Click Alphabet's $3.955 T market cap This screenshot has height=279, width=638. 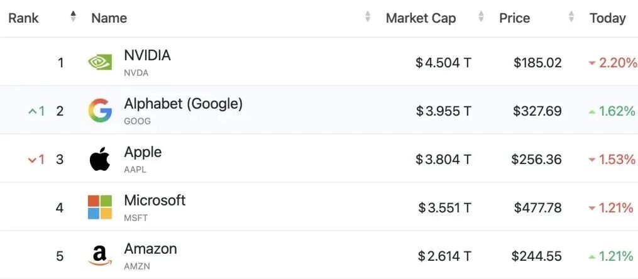tap(443, 111)
